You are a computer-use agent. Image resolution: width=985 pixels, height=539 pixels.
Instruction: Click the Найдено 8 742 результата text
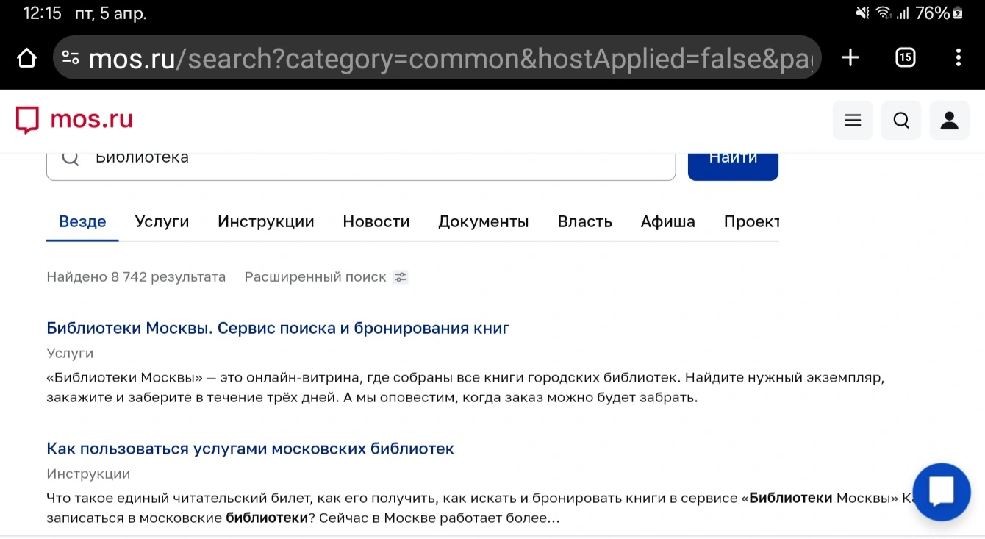pyautogui.click(x=136, y=277)
